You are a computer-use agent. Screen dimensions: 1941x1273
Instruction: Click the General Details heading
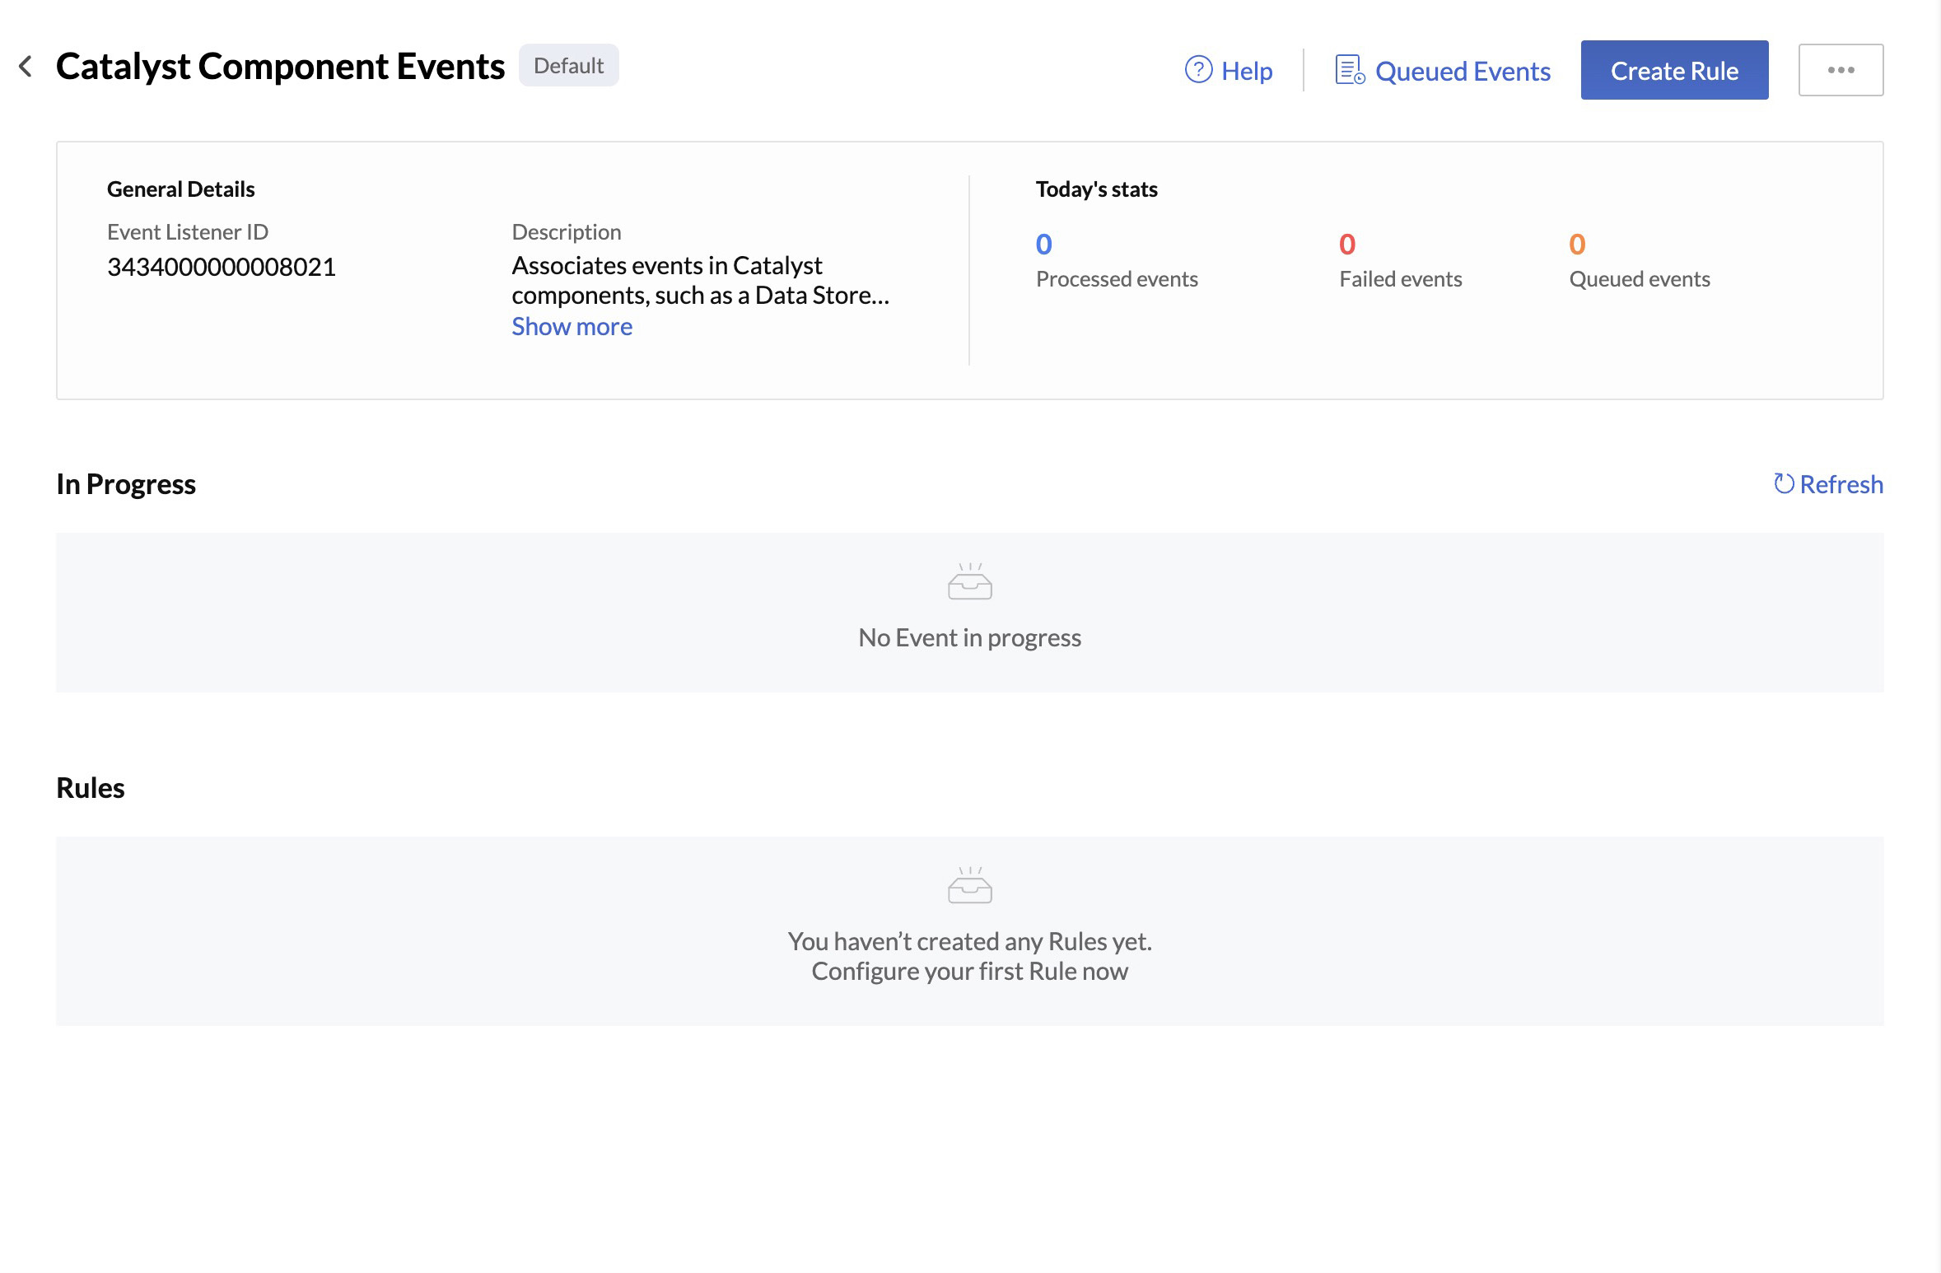point(180,189)
